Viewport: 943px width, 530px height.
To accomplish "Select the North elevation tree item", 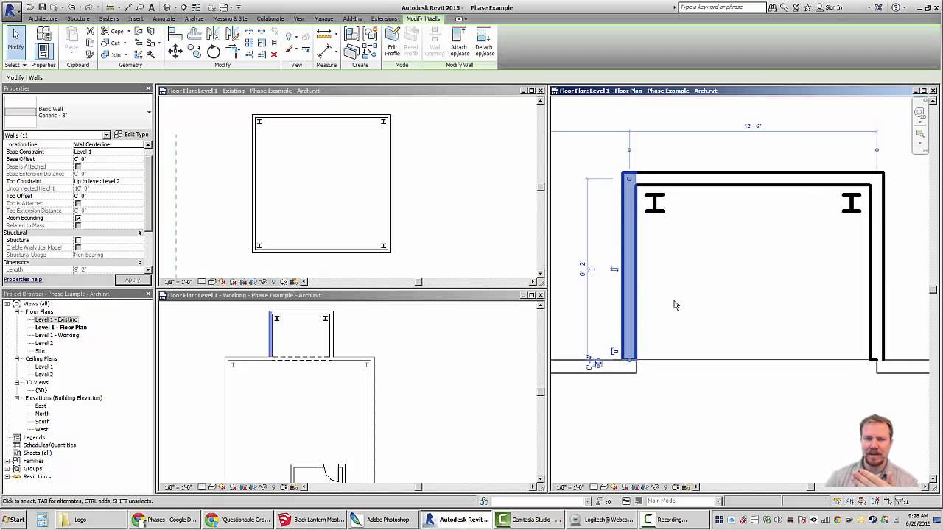I will [x=42, y=414].
